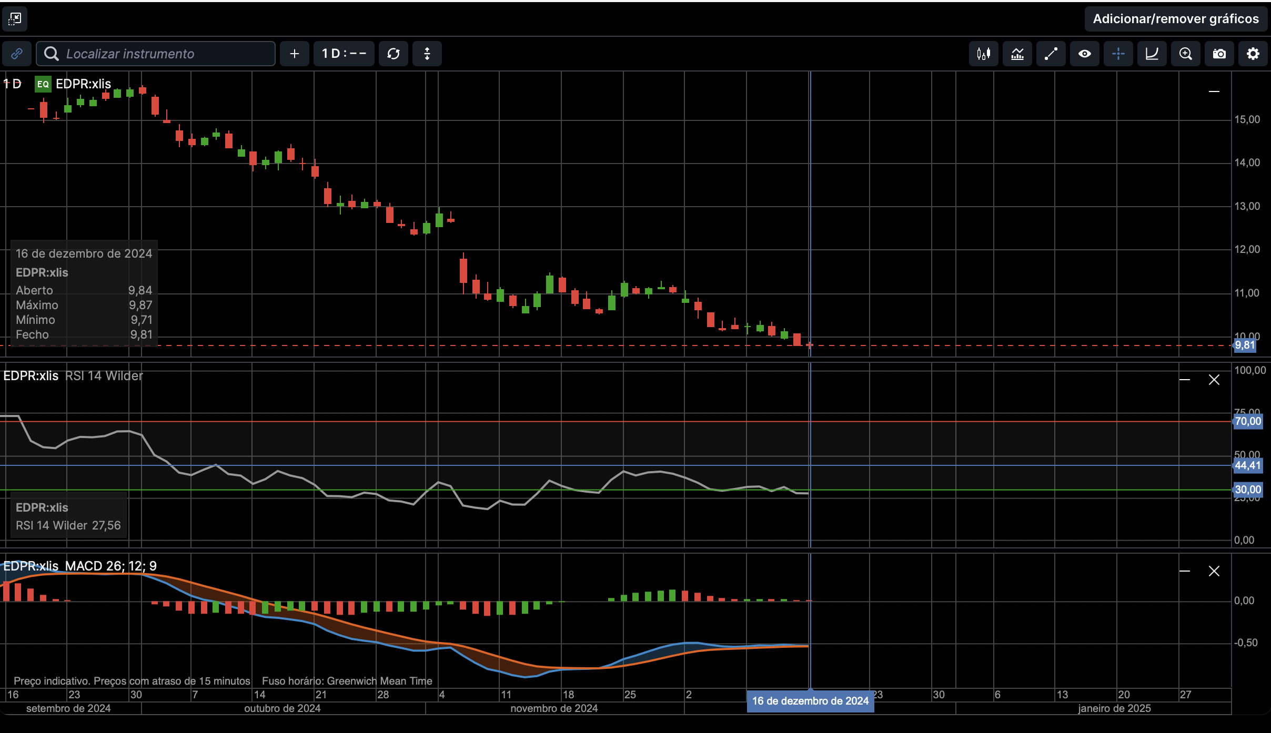This screenshot has width=1271, height=733.
Task: Open chart settings gear
Action: (x=1253, y=54)
